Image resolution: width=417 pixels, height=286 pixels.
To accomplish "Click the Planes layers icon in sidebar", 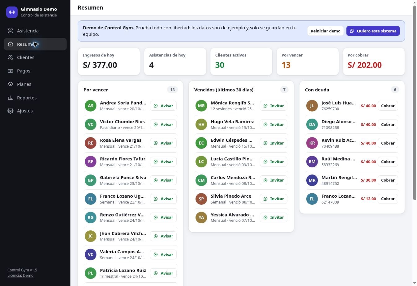I will 11,84.
